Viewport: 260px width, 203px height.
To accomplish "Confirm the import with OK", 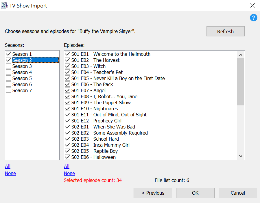I will click(x=195, y=193).
